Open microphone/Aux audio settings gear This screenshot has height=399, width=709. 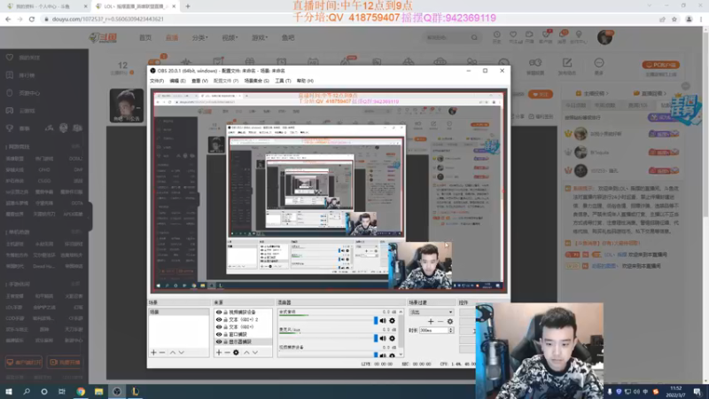[x=392, y=339]
